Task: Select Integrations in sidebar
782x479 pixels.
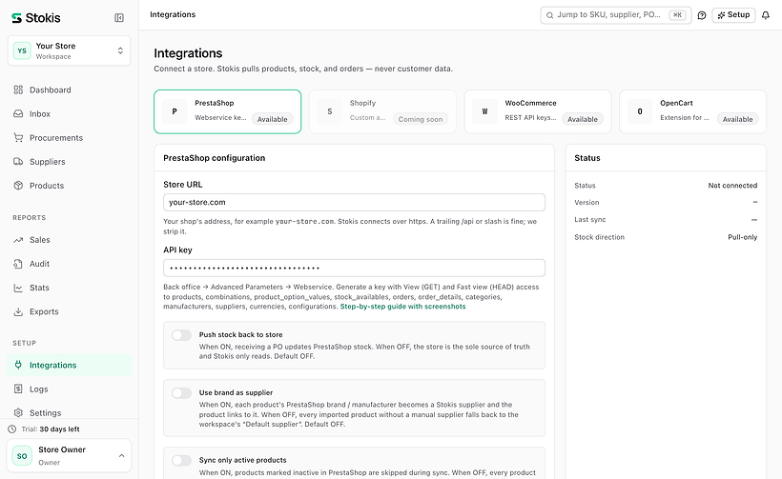Action: pyautogui.click(x=69, y=365)
